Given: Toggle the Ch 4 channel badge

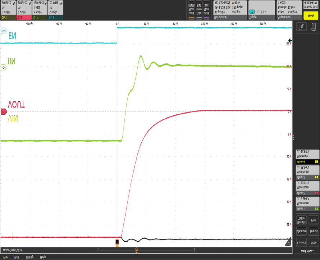Looking at the screenshot, I should point(40,10).
